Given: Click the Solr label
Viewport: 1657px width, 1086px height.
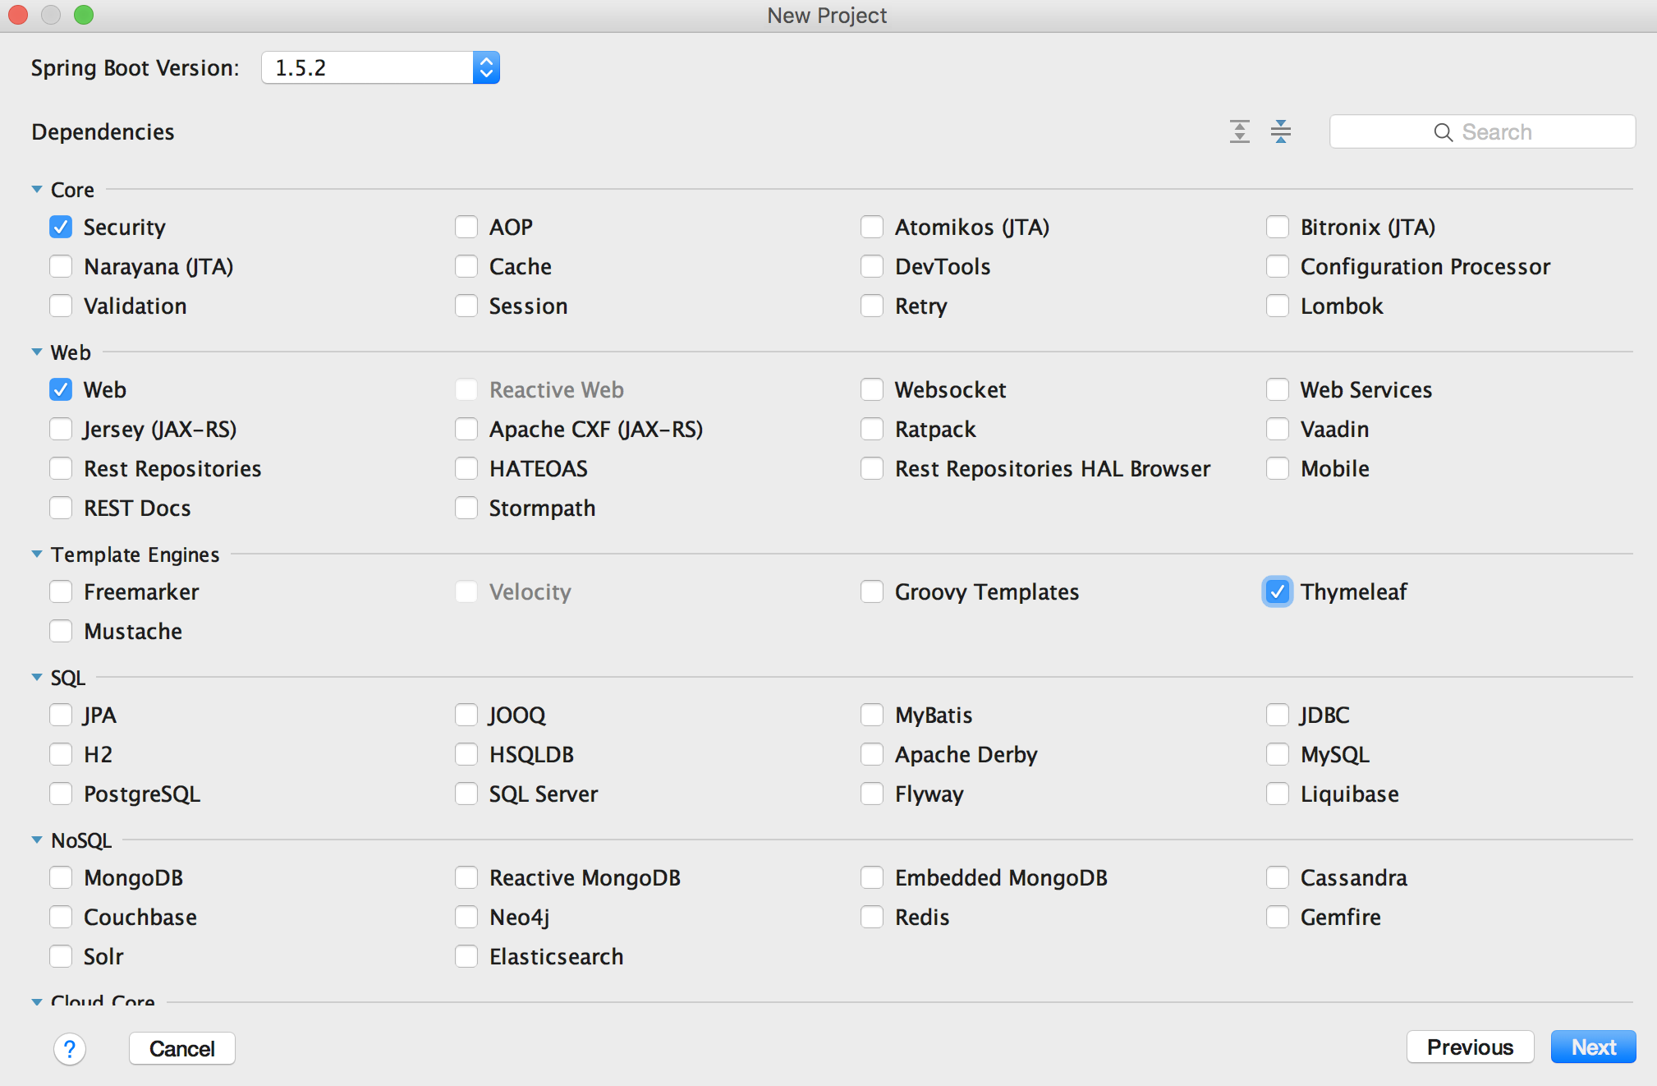Looking at the screenshot, I should pos(103,956).
